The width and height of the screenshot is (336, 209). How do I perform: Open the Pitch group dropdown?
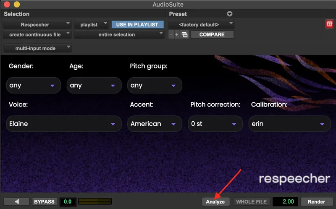pos(155,85)
